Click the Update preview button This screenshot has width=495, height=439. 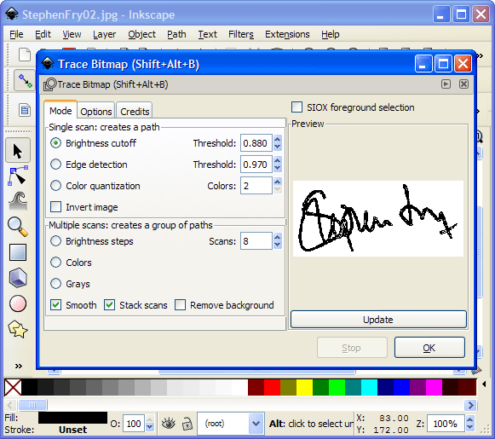pyautogui.click(x=378, y=320)
